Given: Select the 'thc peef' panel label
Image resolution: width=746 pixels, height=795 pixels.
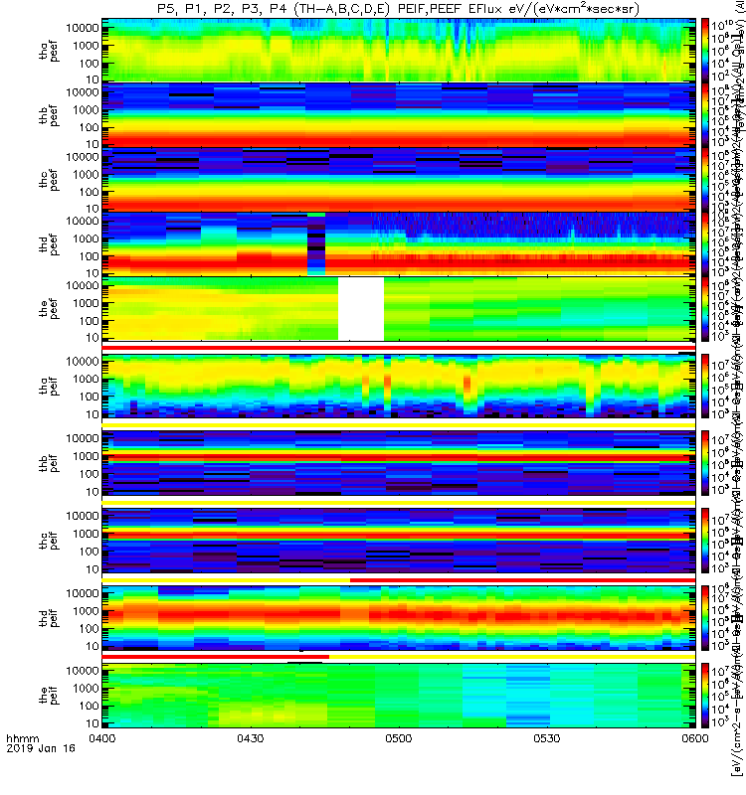Looking at the screenshot, I should click(49, 180).
